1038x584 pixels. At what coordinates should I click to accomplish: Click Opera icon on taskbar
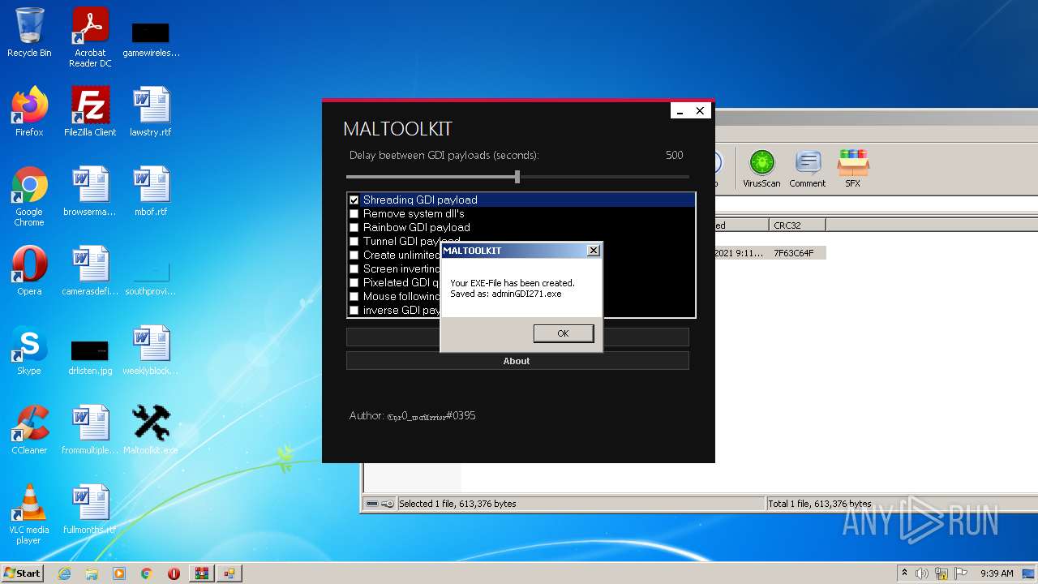[174, 573]
